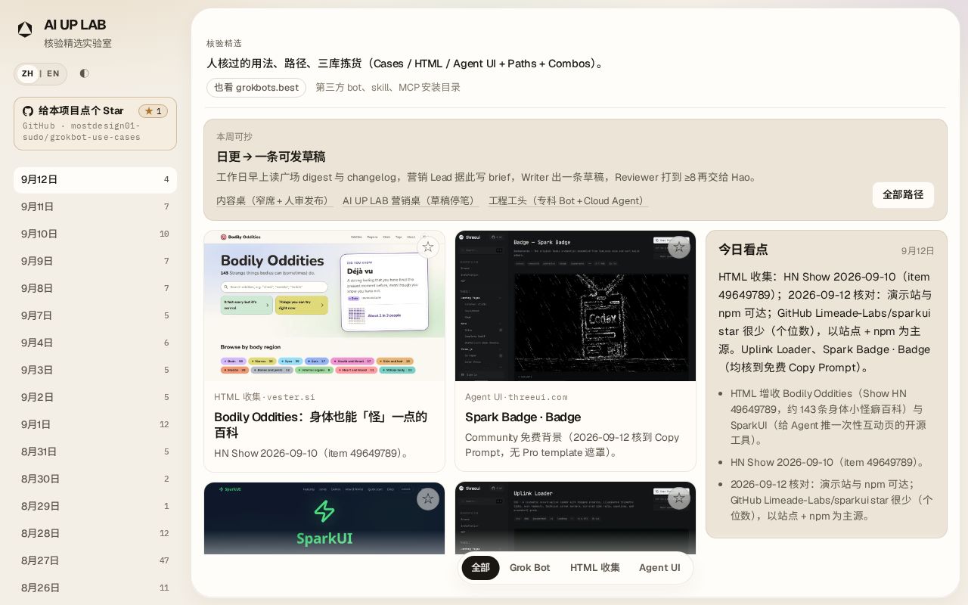
Task: Star the SparkUI card
Action: point(428,498)
